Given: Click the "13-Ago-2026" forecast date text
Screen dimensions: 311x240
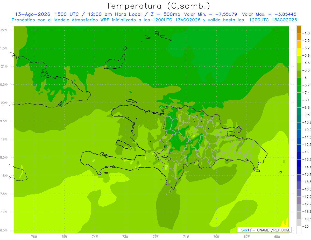Looking at the screenshot, I should [32, 14].
